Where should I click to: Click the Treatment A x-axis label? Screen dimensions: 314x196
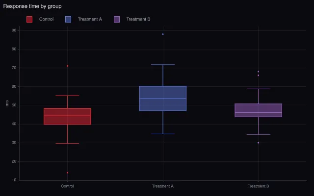(163, 186)
